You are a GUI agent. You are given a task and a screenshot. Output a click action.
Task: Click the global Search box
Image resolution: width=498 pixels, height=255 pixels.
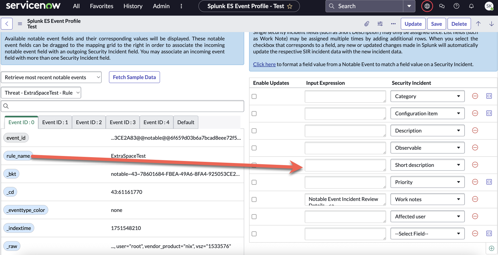point(364,6)
